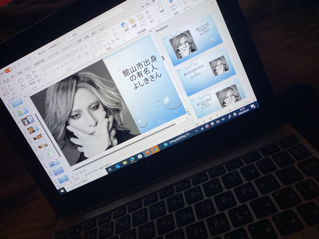This screenshot has width=319, height=239.
Task: Click the Designer pane vertical scrollbar handle
Action: [x=163, y=58]
